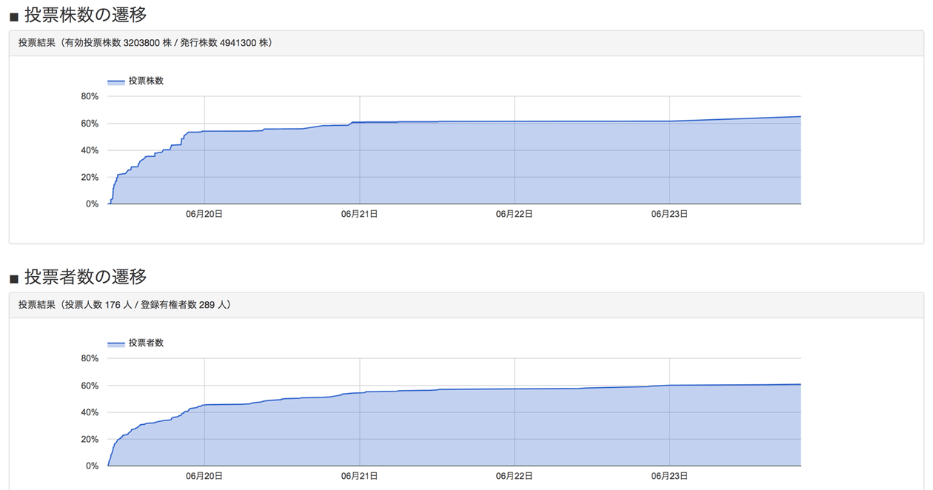Click the 投票者数 legend color swatch
The image size is (933, 490).
[x=116, y=343]
